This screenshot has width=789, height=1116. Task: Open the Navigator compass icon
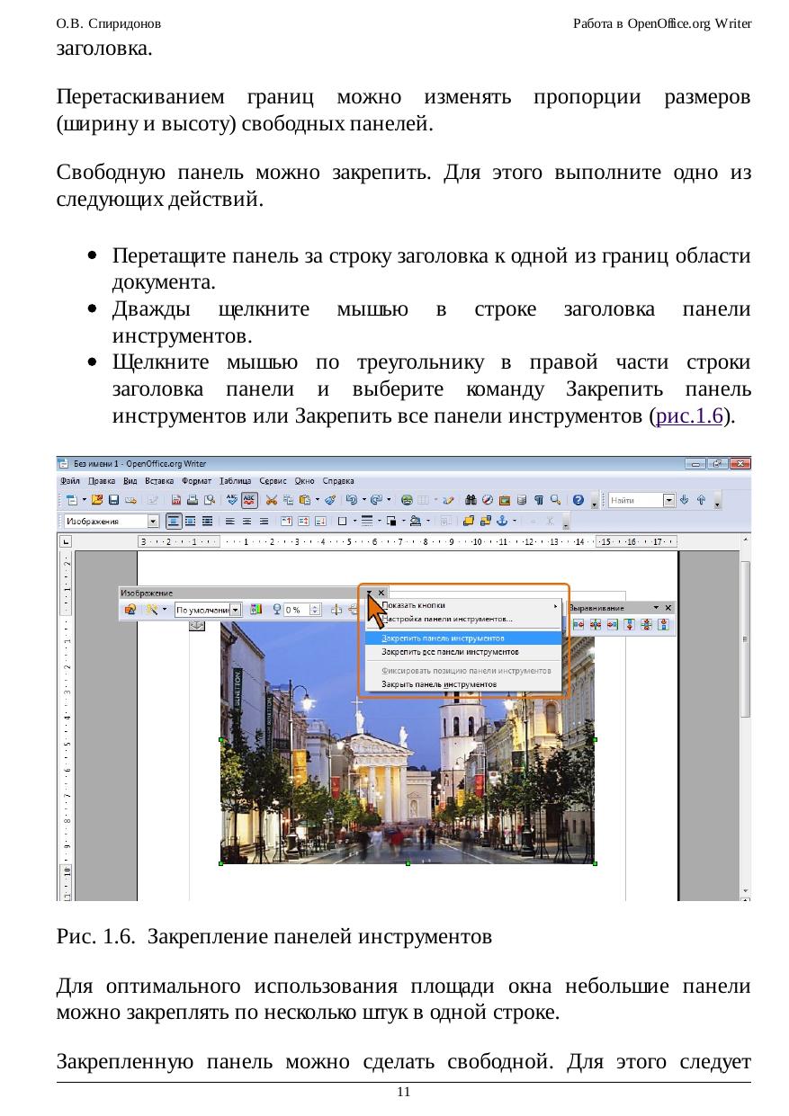click(x=488, y=499)
